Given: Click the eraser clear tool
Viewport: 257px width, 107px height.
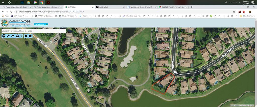Looking at the screenshot, I should pos(13,36).
